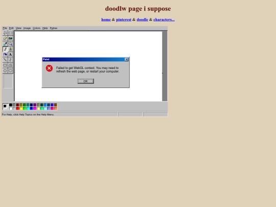Image resolution: width=276 pixels, height=207 pixels.
Task: Go to the home link
Action: [x=106, y=19]
